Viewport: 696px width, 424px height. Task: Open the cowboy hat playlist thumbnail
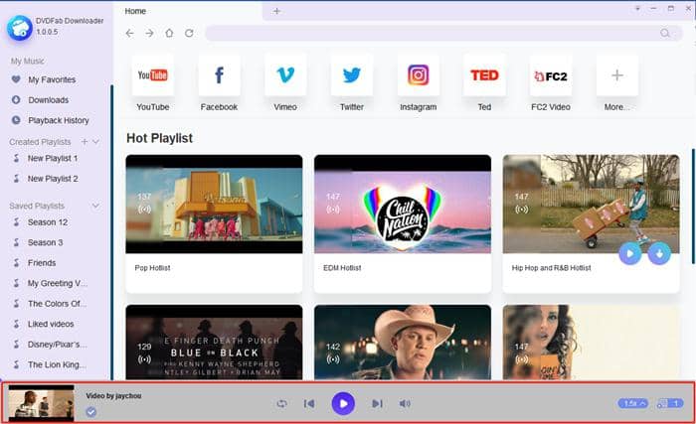[x=403, y=342]
